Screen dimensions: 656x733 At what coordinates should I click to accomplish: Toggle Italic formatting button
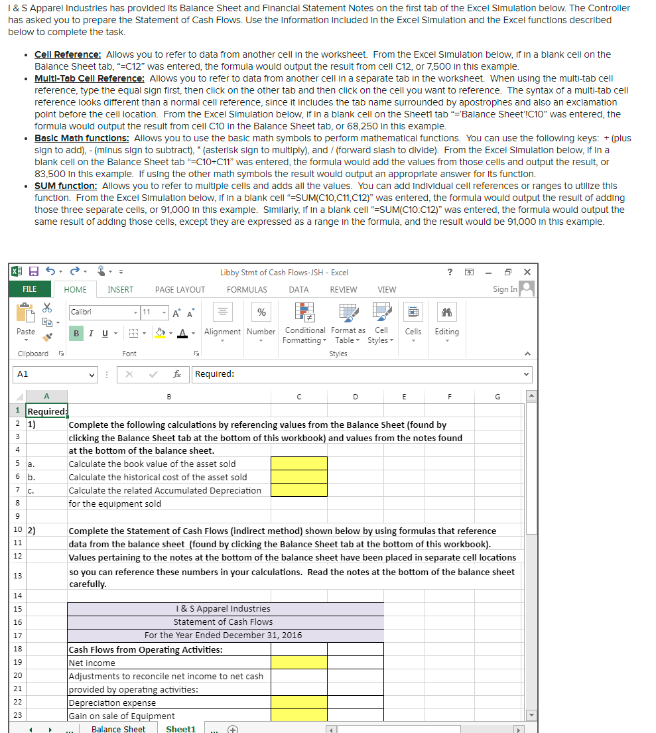click(x=91, y=333)
